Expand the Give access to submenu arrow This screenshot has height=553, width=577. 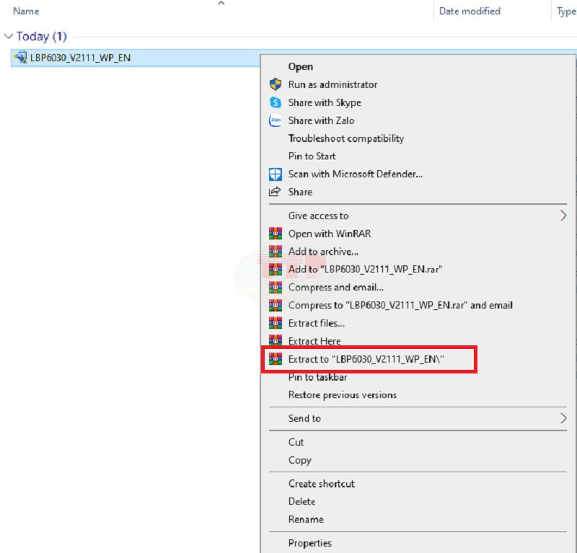(x=563, y=216)
